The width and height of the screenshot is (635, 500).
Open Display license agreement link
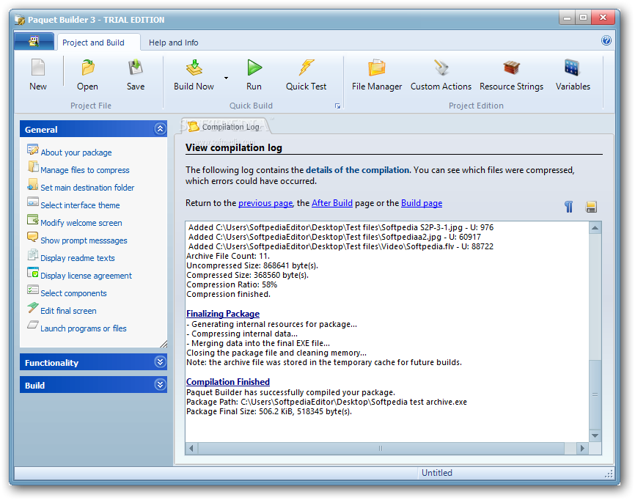pyautogui.click(x=87, y=276)
